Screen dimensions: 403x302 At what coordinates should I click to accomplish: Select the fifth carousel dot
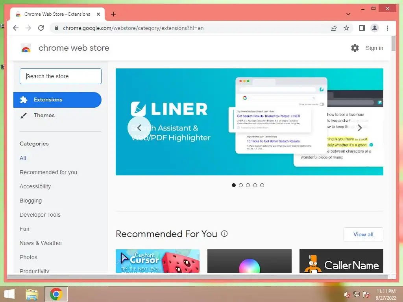pos(262,185)
